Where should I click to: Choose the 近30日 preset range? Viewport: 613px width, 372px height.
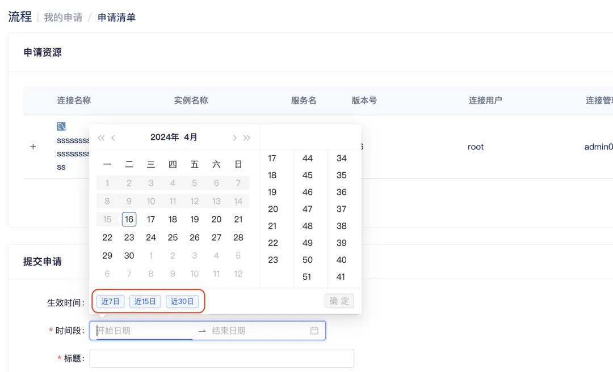(182, 301)
